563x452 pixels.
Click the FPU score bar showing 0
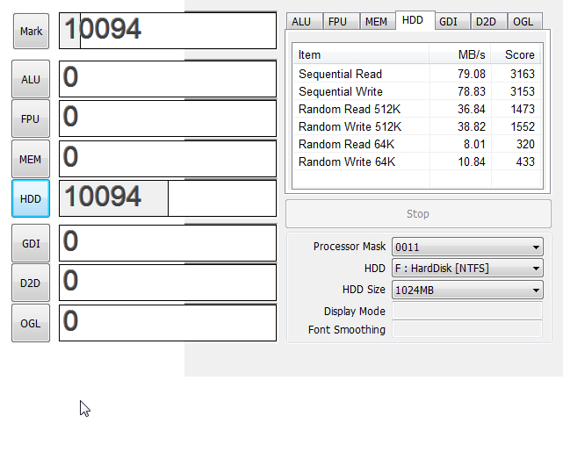(168, 118)
